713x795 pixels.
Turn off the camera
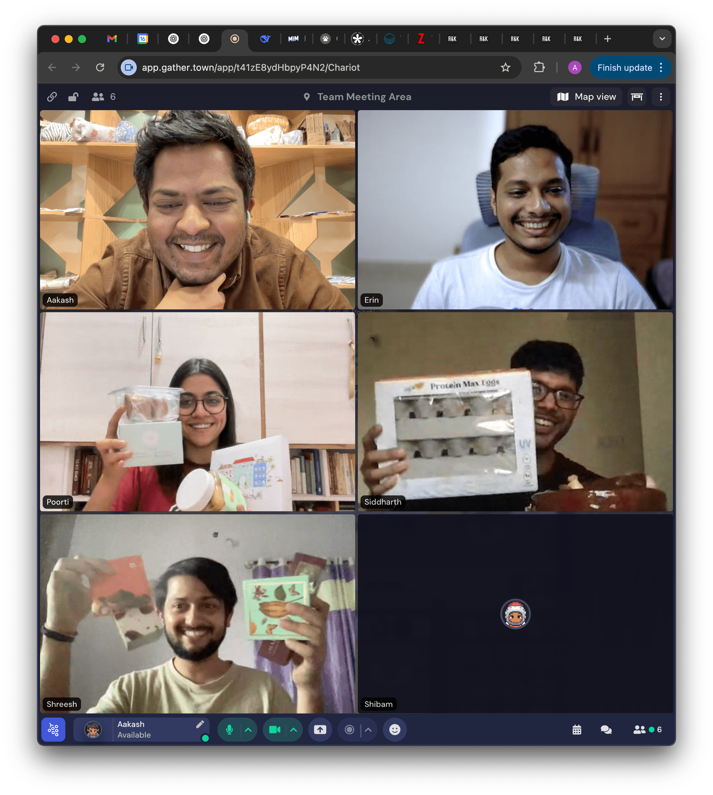coord(274,730)
